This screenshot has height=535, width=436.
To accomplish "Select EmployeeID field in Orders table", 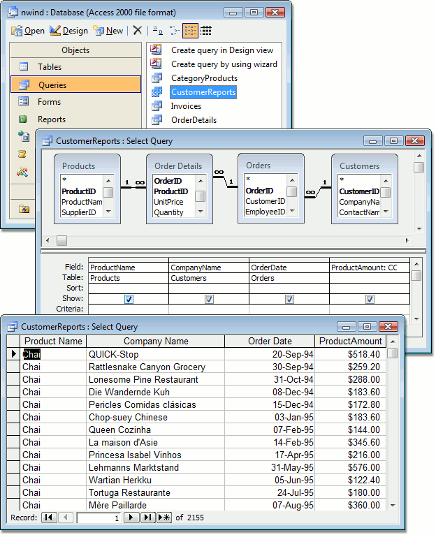I will point(265,212).
